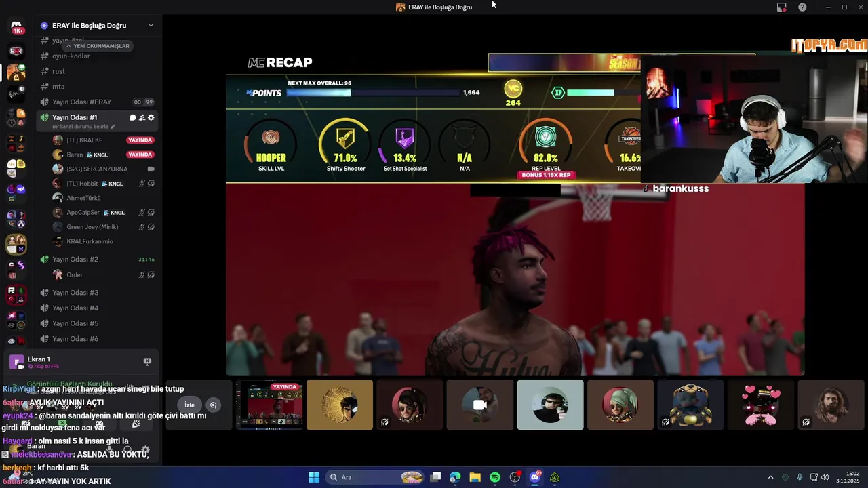Open Yayın Odası #1 channel settings gear
Screen dimensions: 868x488
(151, 118)
